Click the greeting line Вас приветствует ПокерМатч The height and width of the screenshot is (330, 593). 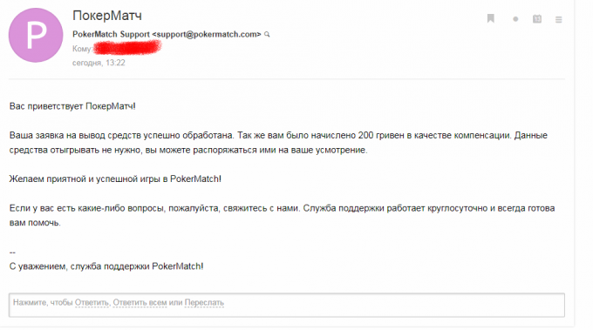72,106
